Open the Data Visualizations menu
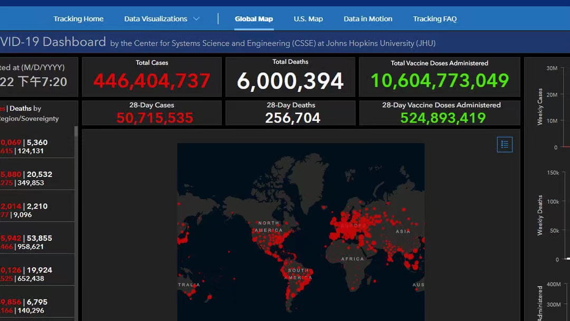 point(156,19)
